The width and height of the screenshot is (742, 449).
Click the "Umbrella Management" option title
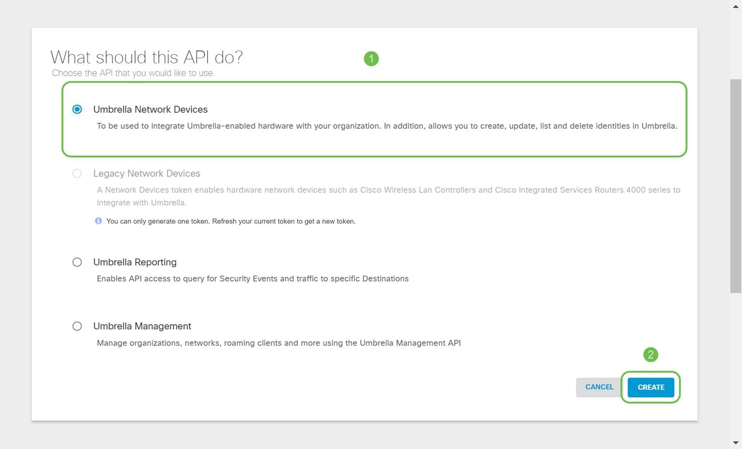tap(142, 326)
